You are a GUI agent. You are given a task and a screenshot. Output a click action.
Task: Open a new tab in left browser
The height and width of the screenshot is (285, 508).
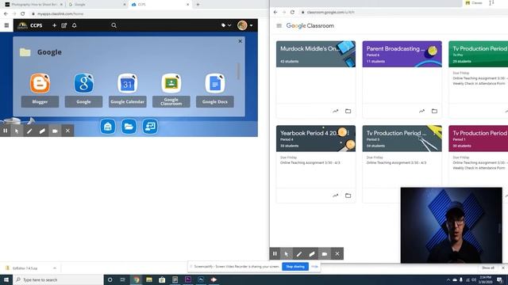[198, 5]
